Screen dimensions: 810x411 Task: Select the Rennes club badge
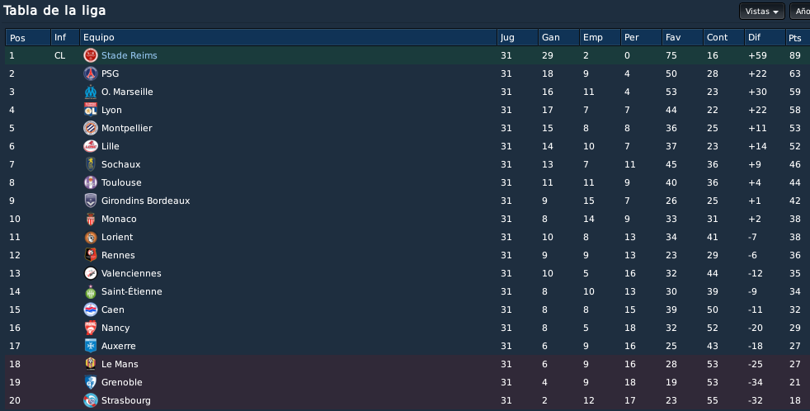[91, 255]
